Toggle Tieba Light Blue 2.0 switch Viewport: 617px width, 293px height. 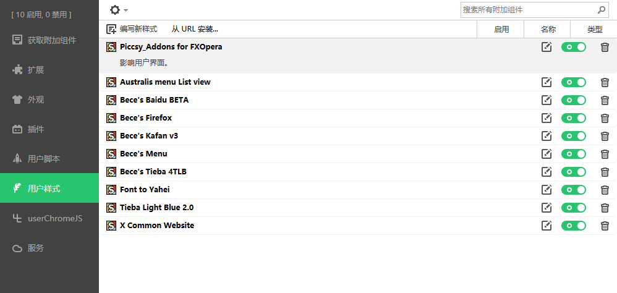pyautogui.click(x=574, y=208)
